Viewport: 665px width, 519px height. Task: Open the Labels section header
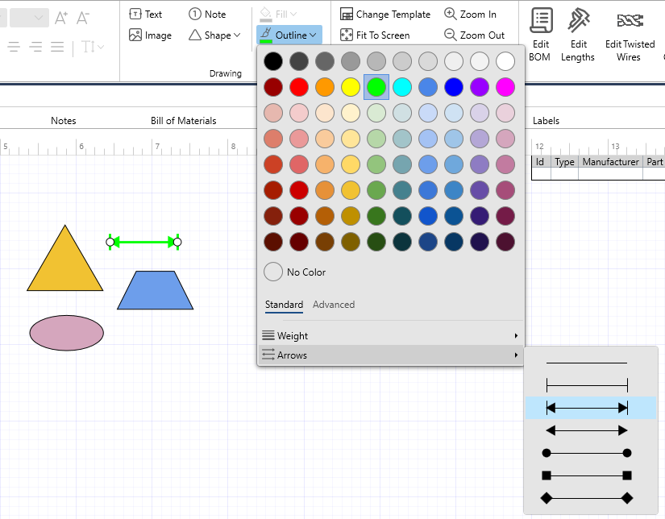(546, 121)
